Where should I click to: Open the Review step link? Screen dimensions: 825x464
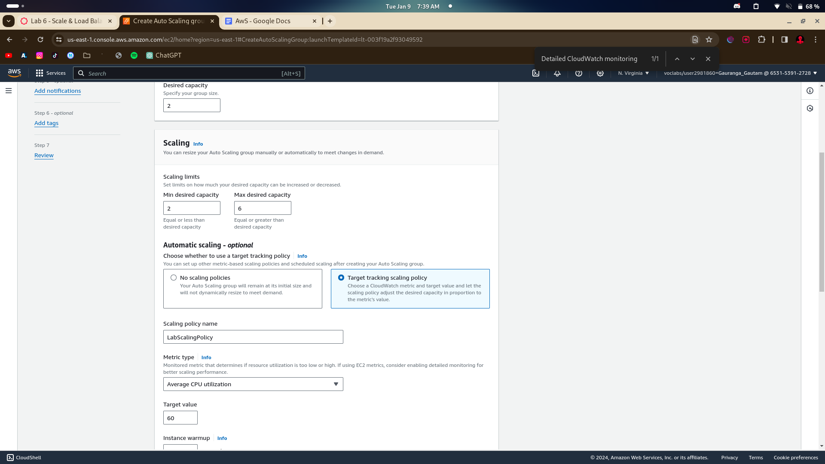[x=44, y=155]
